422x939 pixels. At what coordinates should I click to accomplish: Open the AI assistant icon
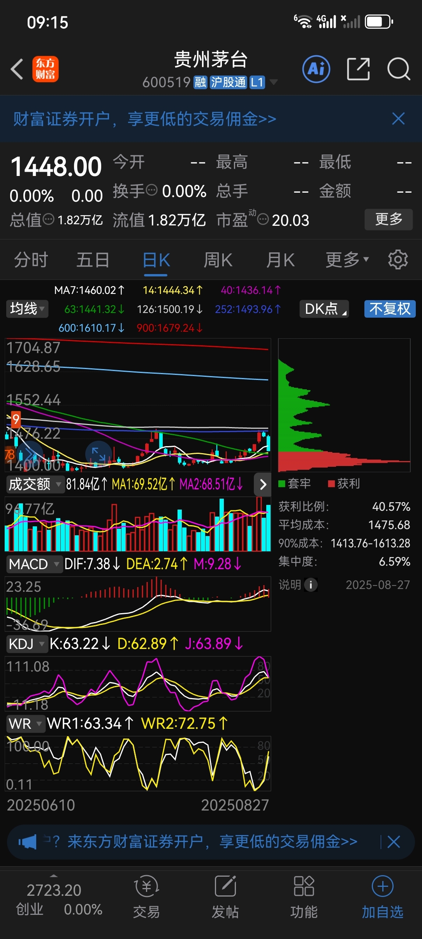[x=316, y=69]
